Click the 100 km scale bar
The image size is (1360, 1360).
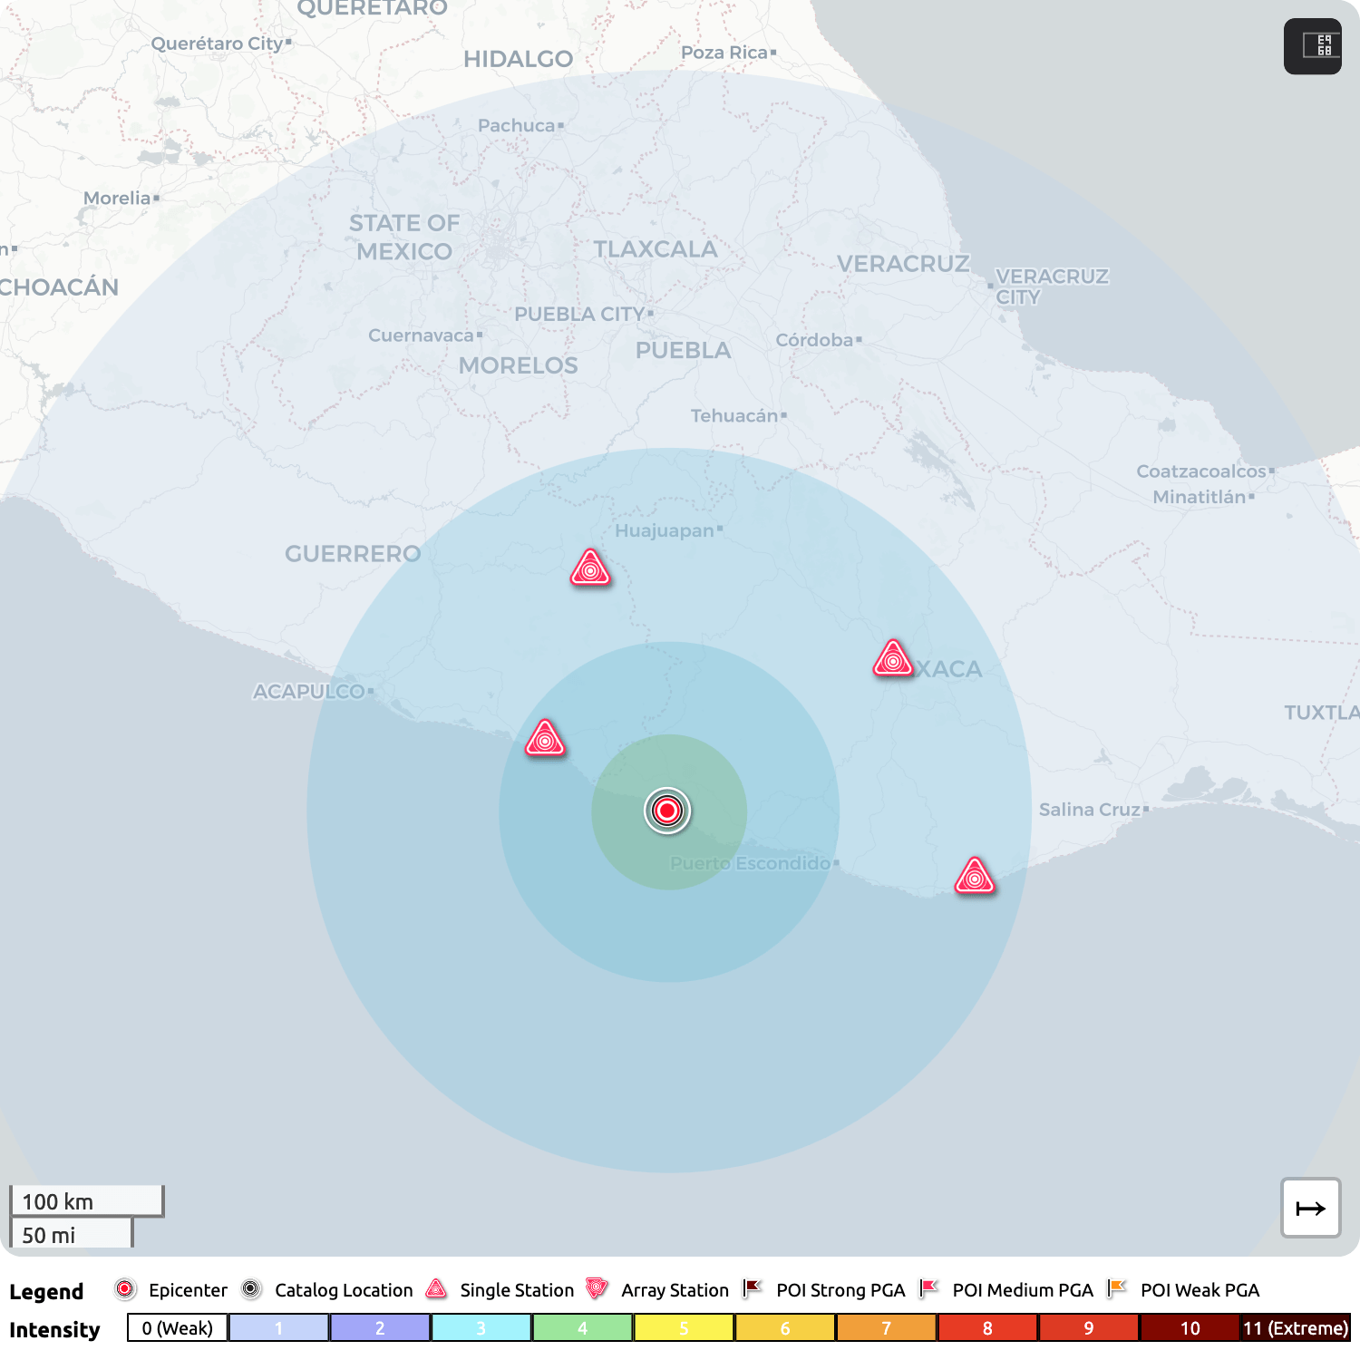86,1201
